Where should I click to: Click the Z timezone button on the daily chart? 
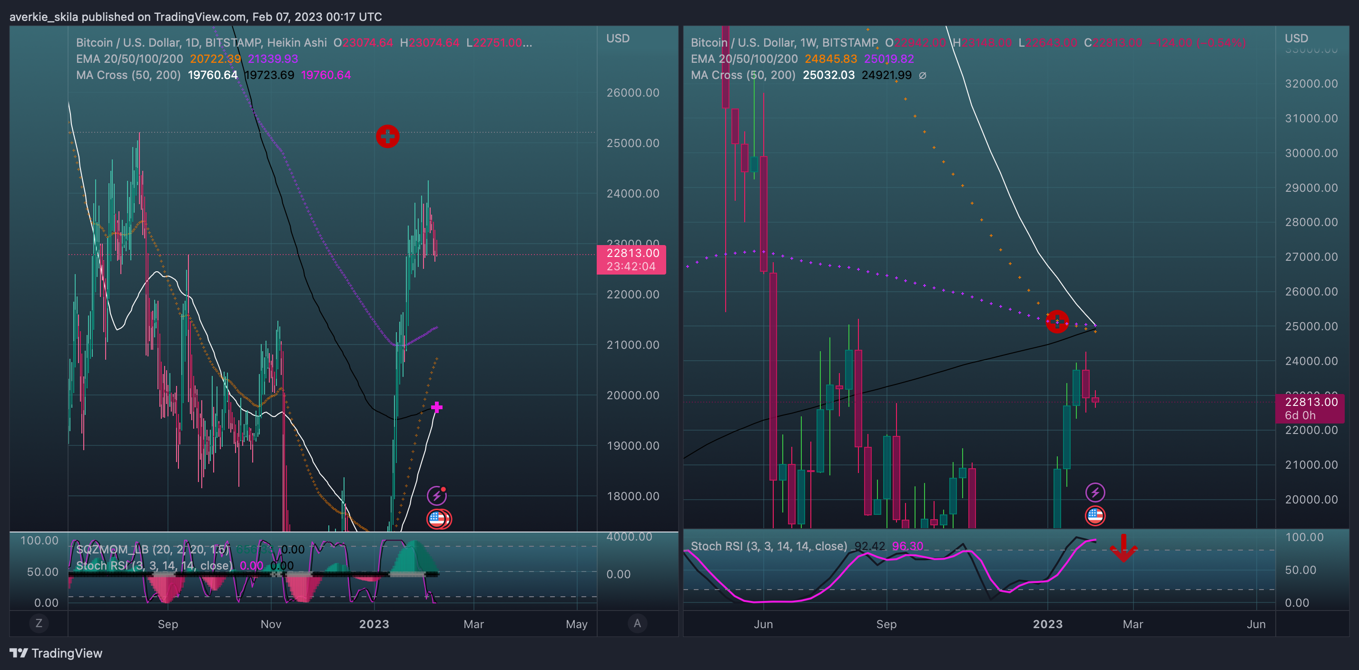coord(39,623)
